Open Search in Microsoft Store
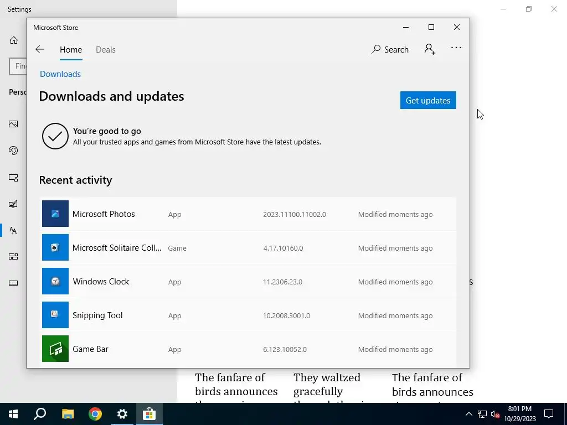Screen dimensions: 567x425 [390, 49]
